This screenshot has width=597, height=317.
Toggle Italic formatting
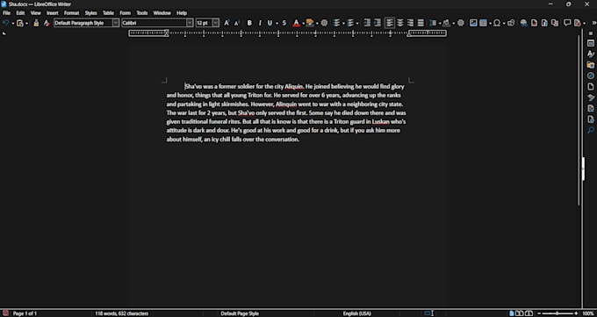[260, 23]
